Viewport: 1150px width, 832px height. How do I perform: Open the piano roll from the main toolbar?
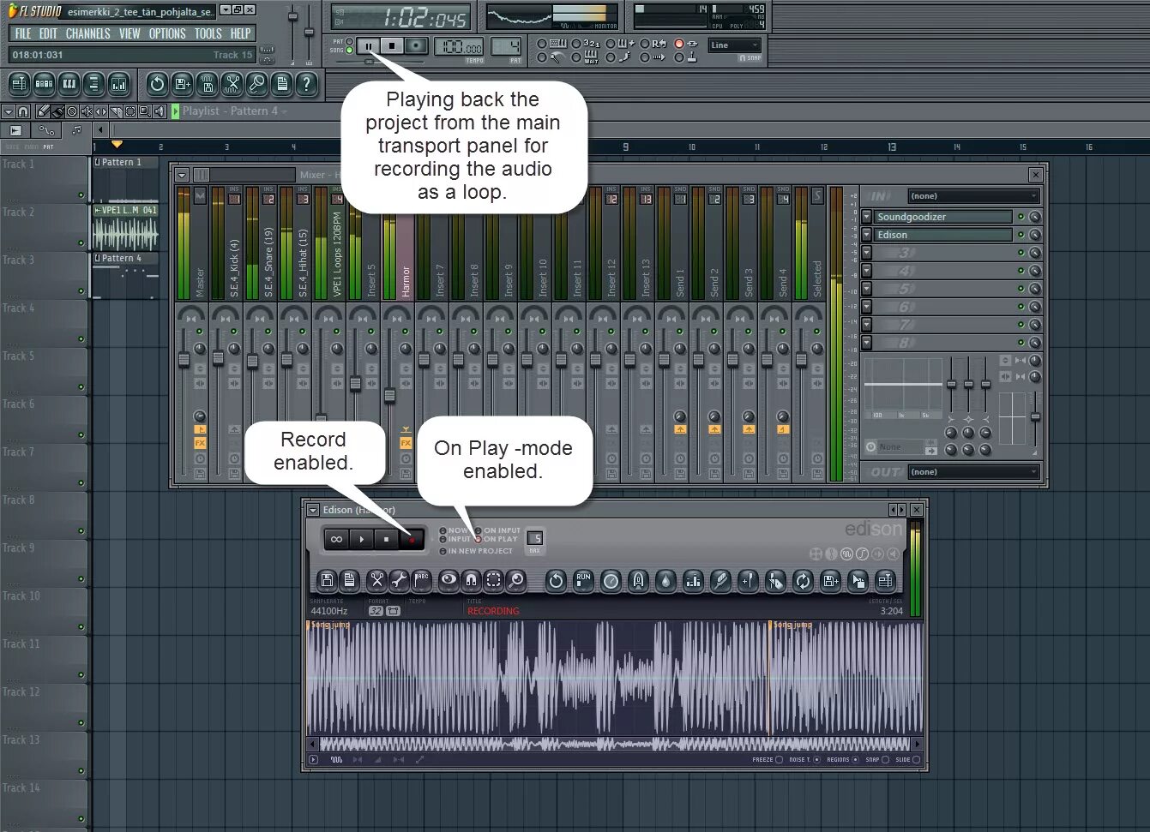[69, 84]
